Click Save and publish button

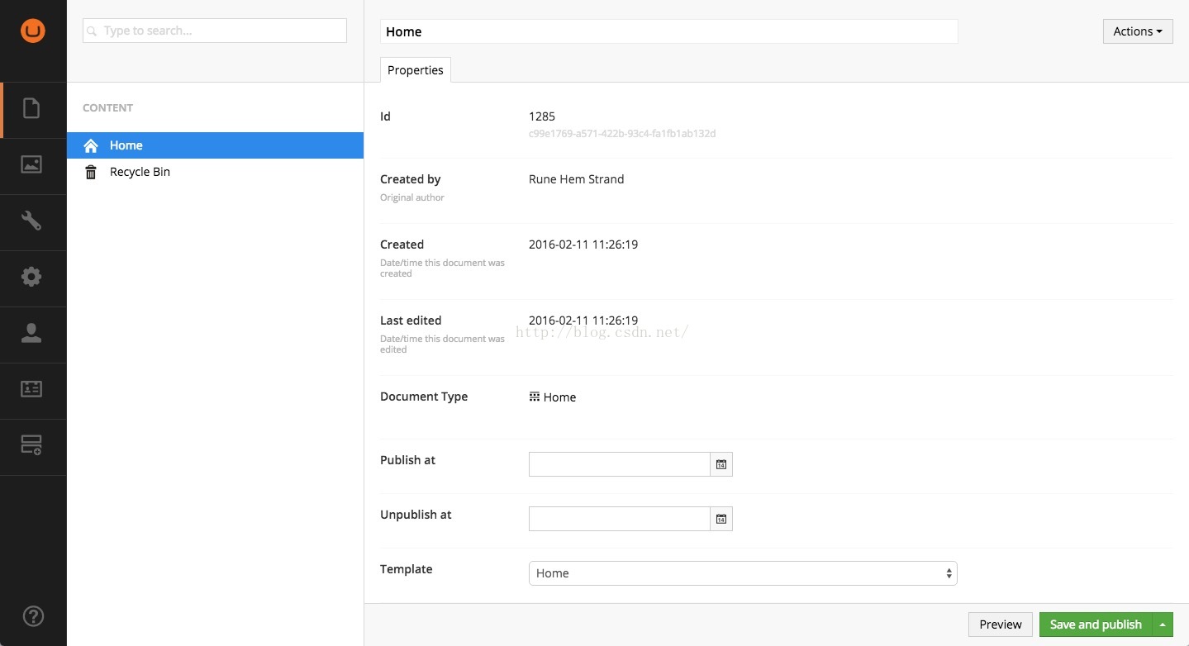(x=1096, y=625)
